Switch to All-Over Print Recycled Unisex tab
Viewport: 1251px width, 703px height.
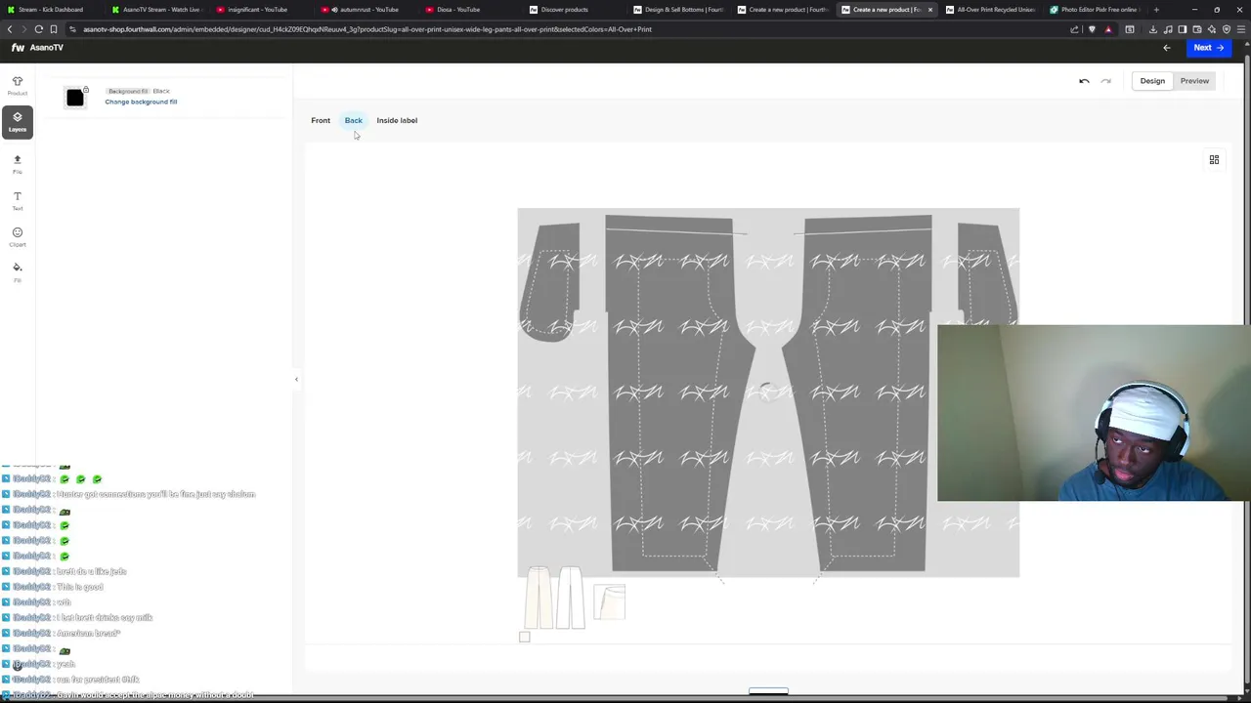pyautogui.click(x=991, y=10)
